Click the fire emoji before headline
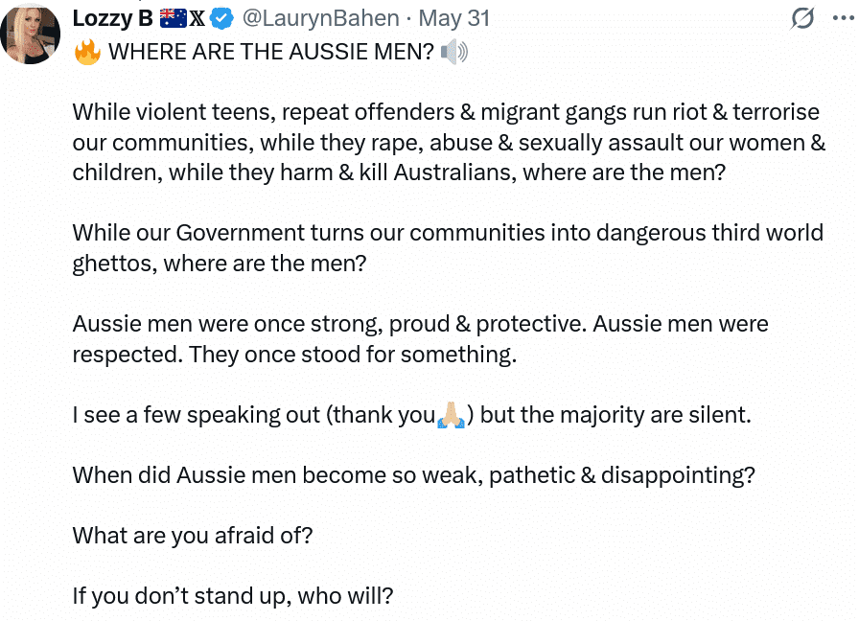Image resolution: width=859 pixels, height=621 pixels. point(87,52)
